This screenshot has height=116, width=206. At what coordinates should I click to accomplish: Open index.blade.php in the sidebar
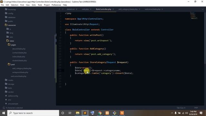tap(19, 57)
